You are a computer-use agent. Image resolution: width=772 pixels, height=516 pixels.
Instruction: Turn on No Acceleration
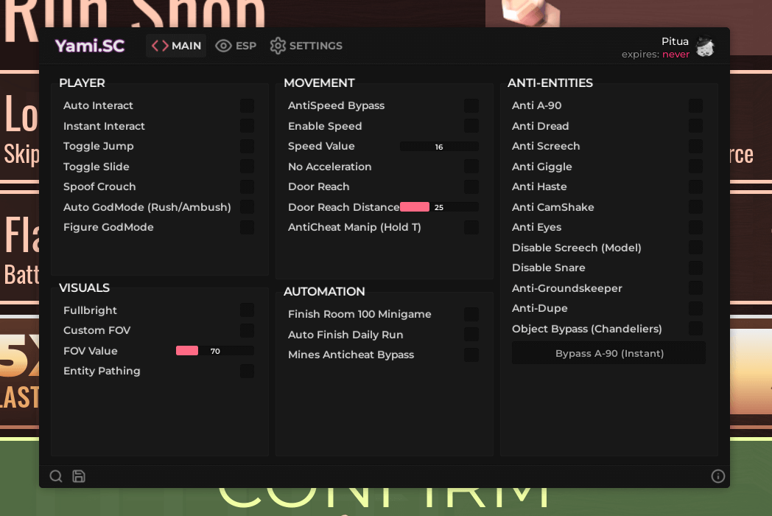(x=471, y=167)
